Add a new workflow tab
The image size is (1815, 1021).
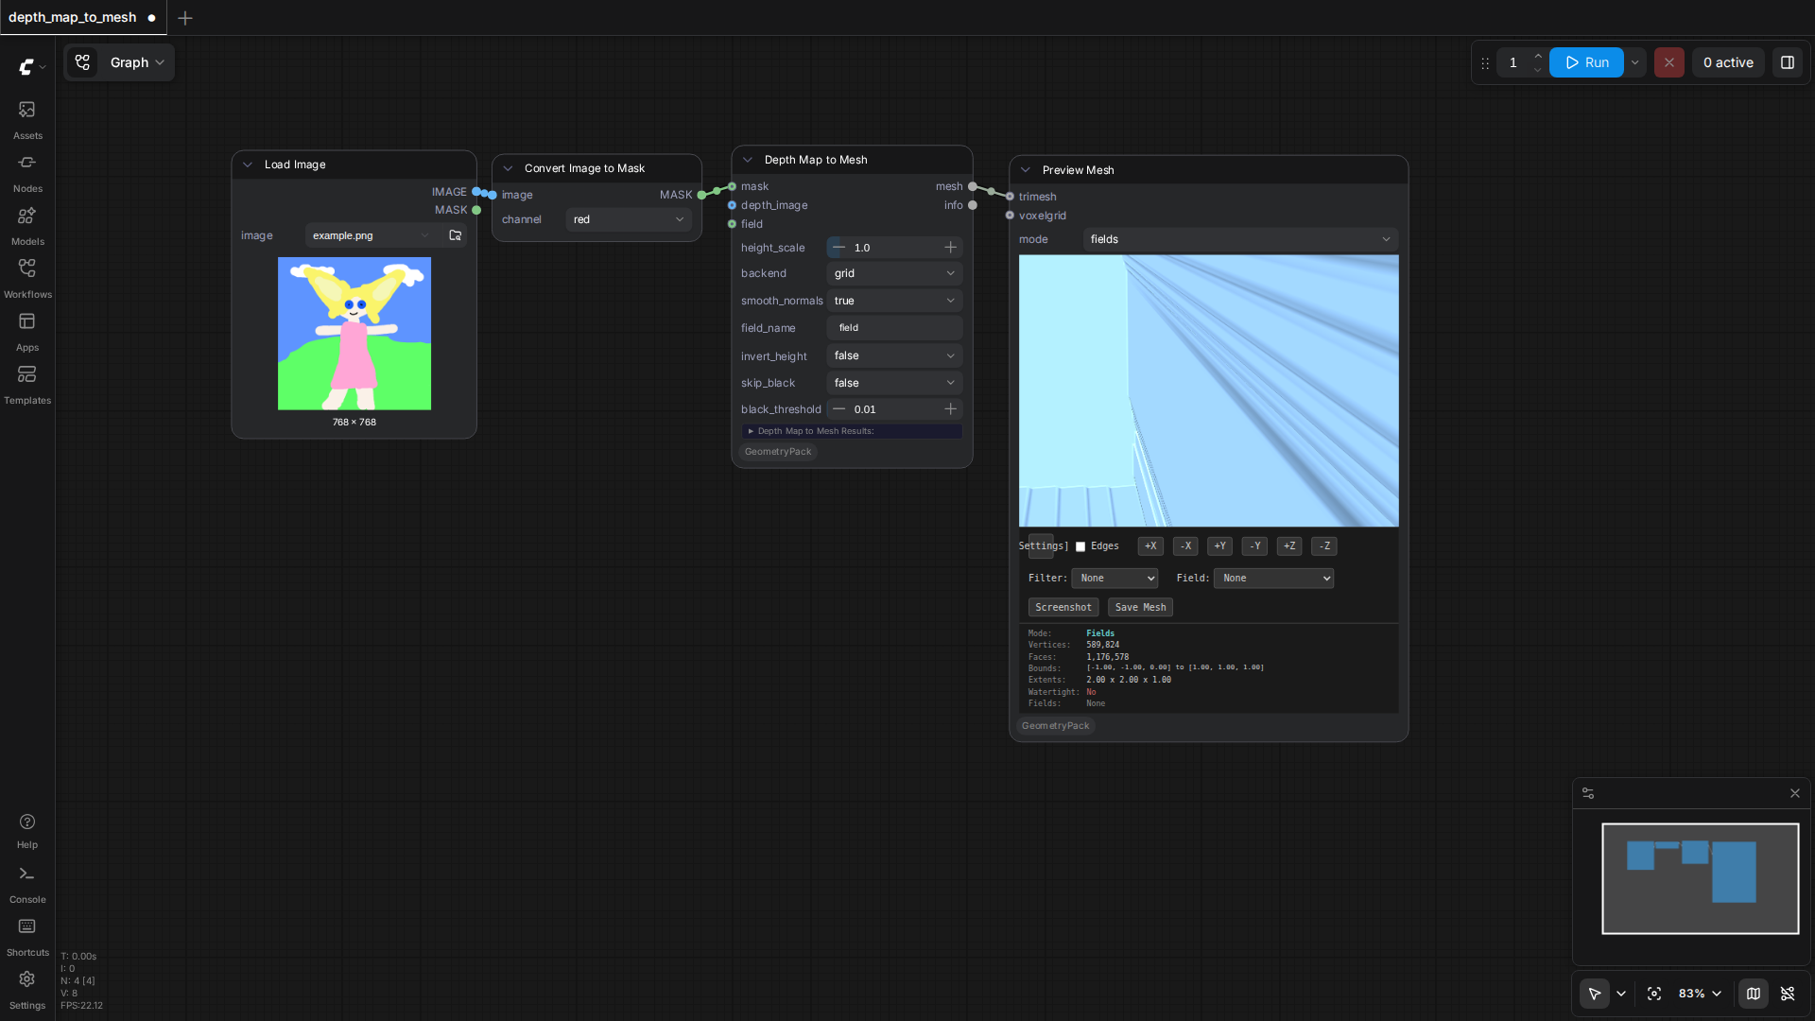(x=185, y=18)
